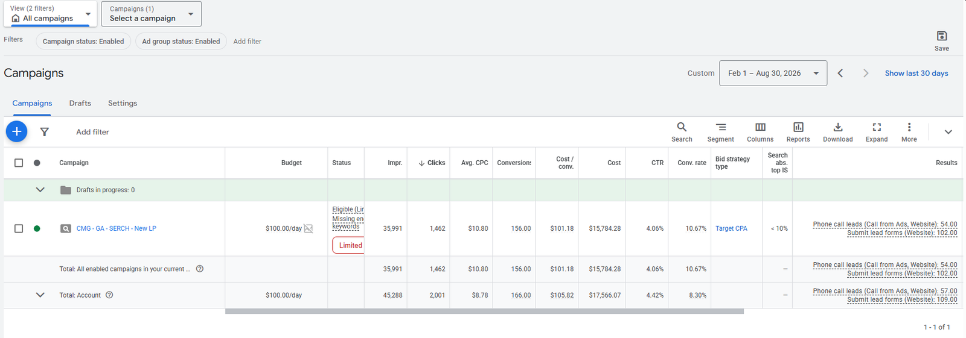Sort by the Clicks column header
Image resolution: width=966 pixels, height=338 pixels.
432,163
